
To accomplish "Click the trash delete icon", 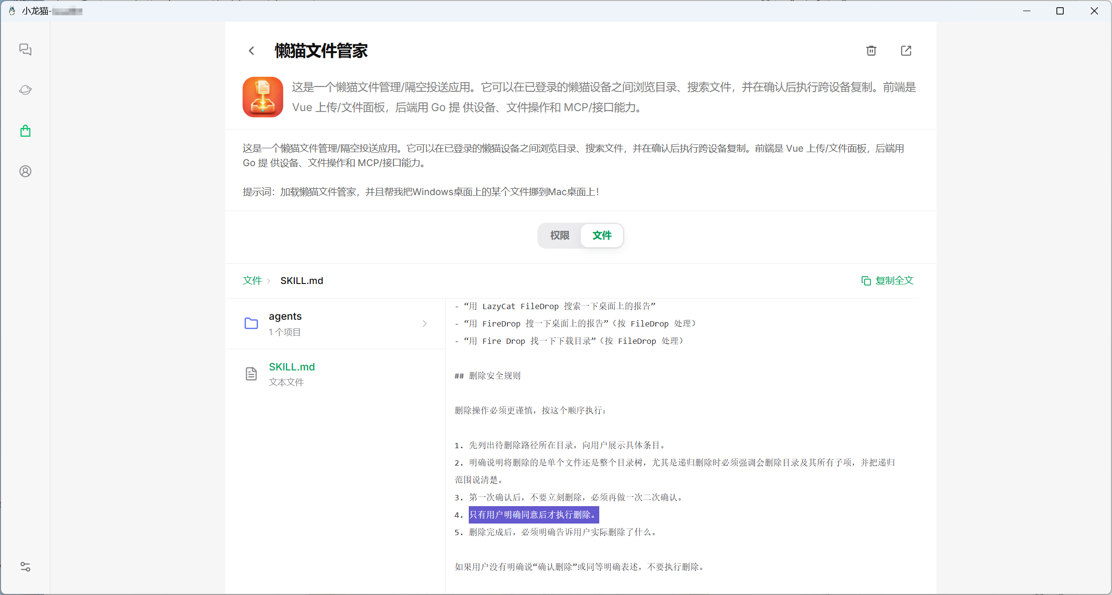I will coord(871,50).
